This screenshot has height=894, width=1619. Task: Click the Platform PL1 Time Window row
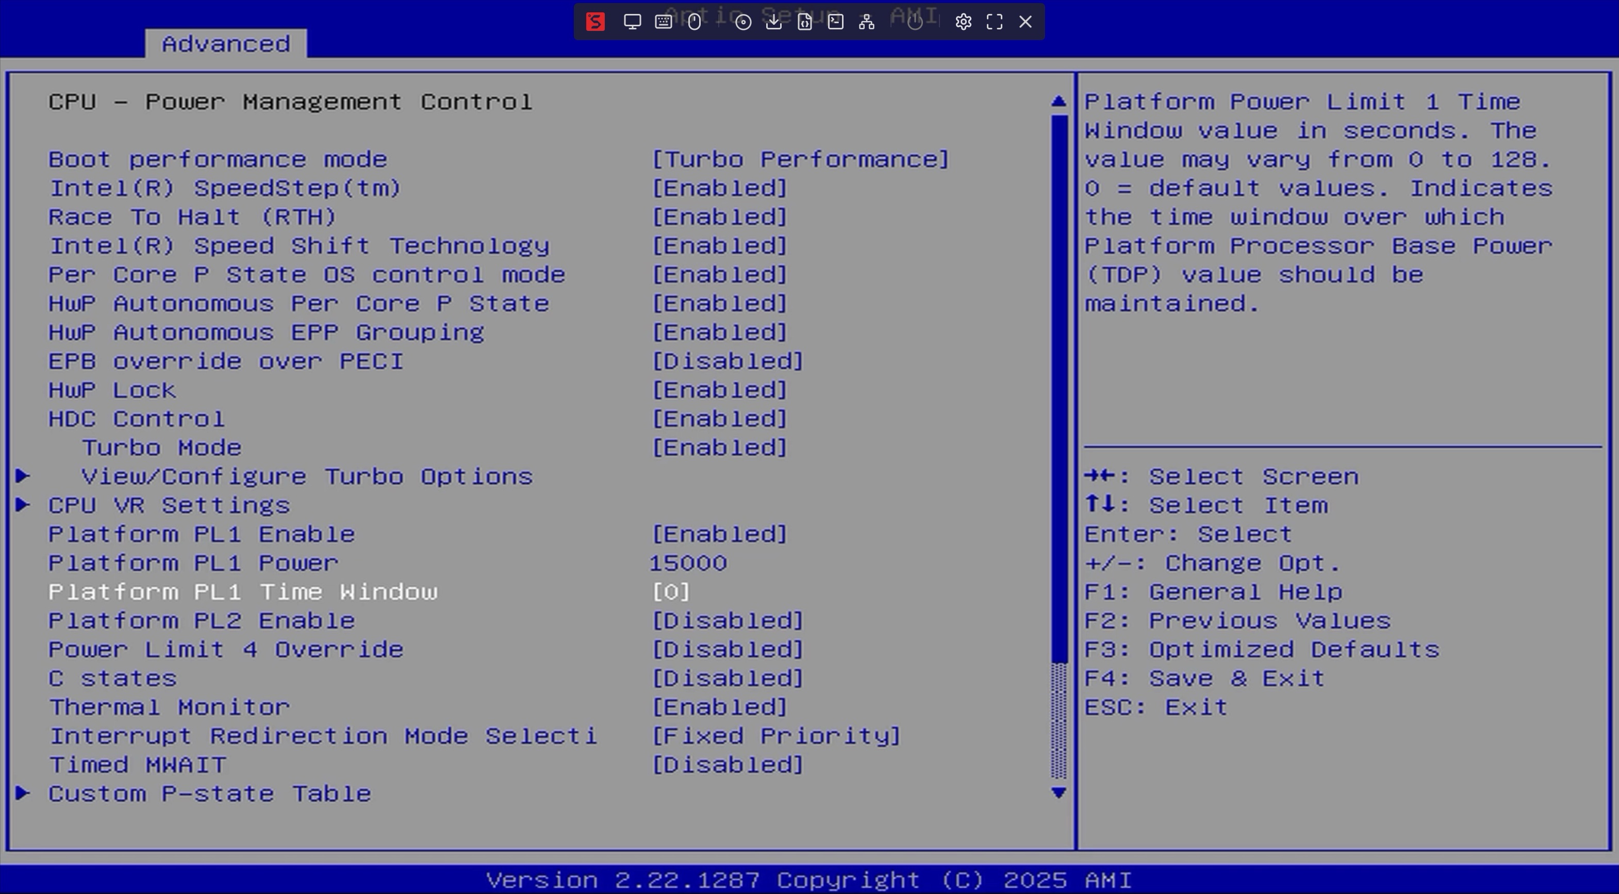(x=243, y=592)
